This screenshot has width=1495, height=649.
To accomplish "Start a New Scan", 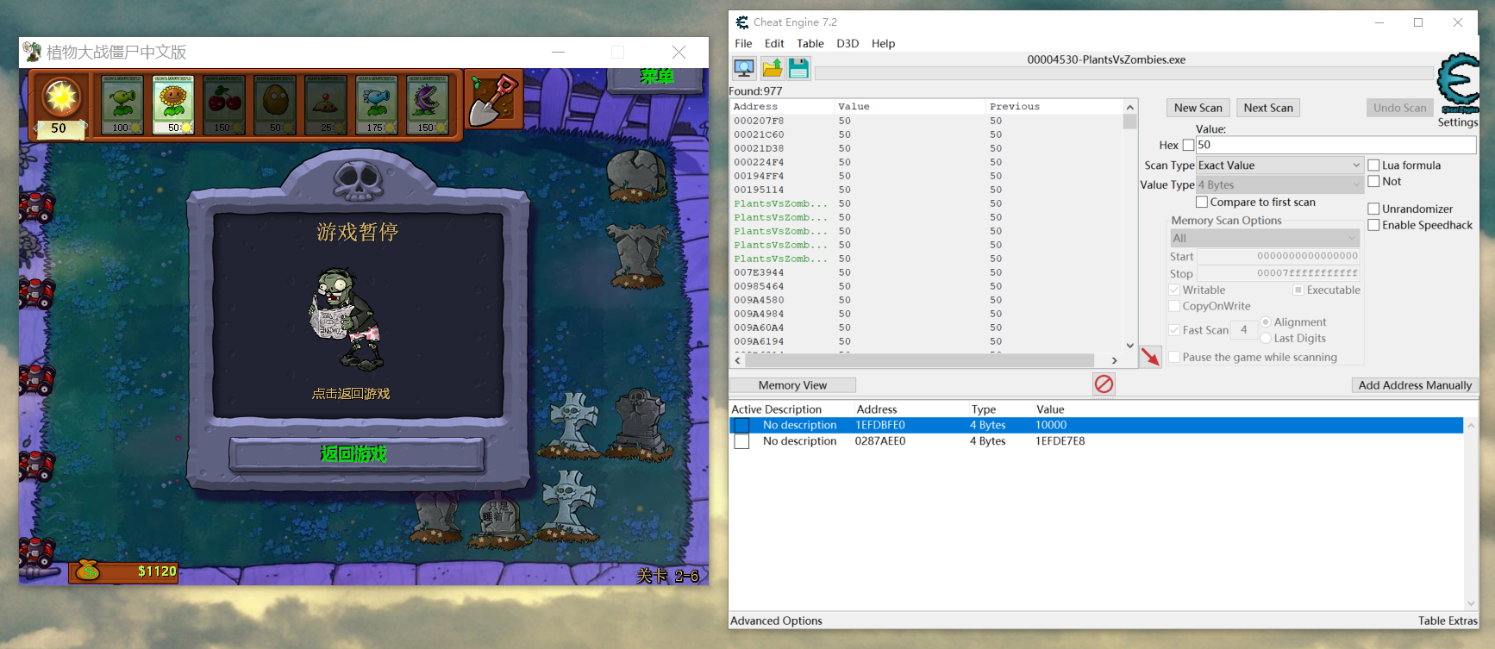I will click(1198, 108).
